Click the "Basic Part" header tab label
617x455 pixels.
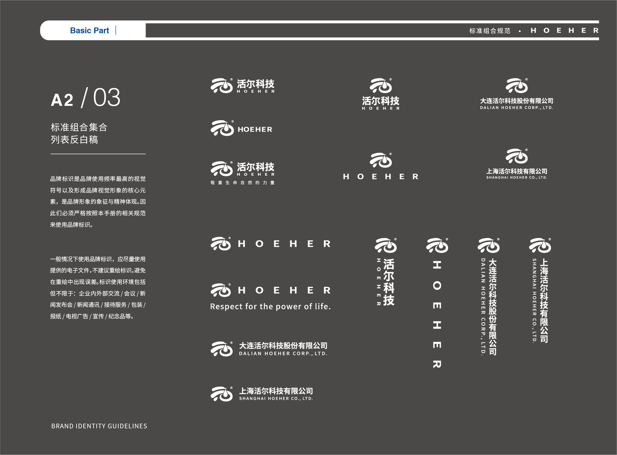[x=89, y=30]
